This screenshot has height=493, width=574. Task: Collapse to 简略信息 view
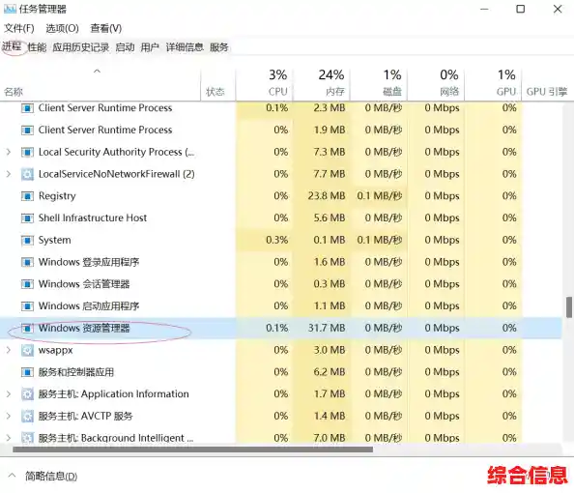[43, 477]
